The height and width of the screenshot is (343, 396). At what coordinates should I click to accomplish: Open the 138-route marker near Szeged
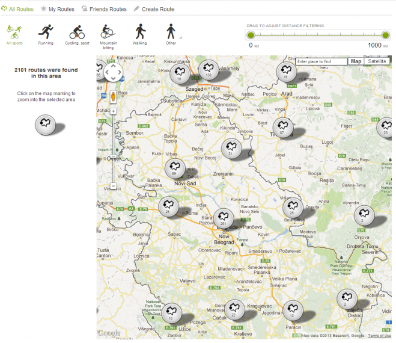pos(209,70)
